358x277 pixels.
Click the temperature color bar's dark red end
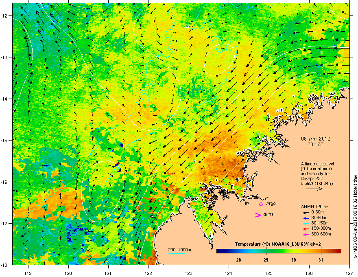(340, 251)
